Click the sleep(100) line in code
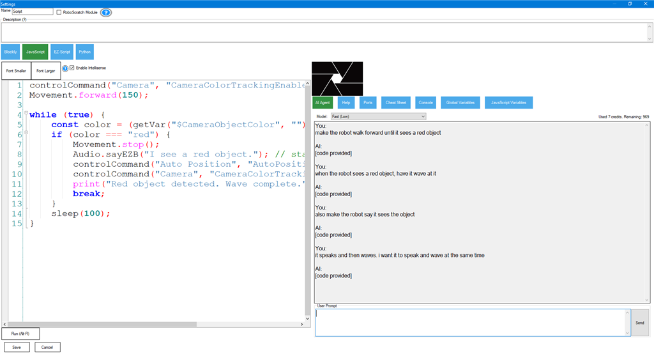 coord(80,213)
